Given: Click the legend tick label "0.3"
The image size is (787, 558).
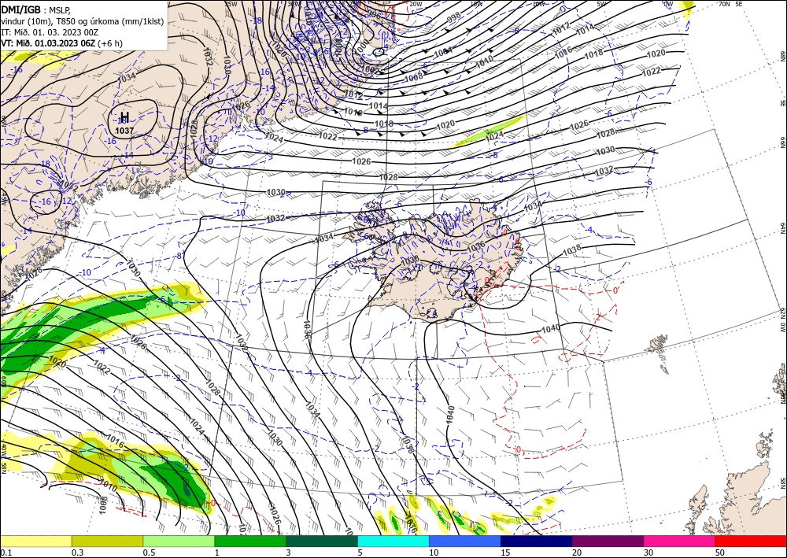Looking at the screenshot, I should [77, 552].
